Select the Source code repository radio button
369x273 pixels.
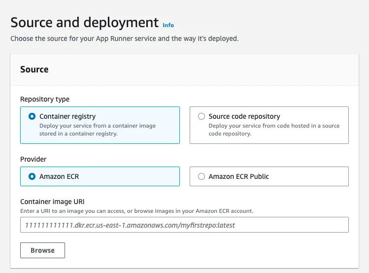coord(201,116)
